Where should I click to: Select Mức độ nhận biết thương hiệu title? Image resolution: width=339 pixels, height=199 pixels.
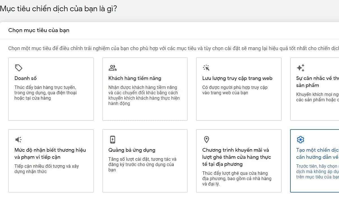coord(50,153)
